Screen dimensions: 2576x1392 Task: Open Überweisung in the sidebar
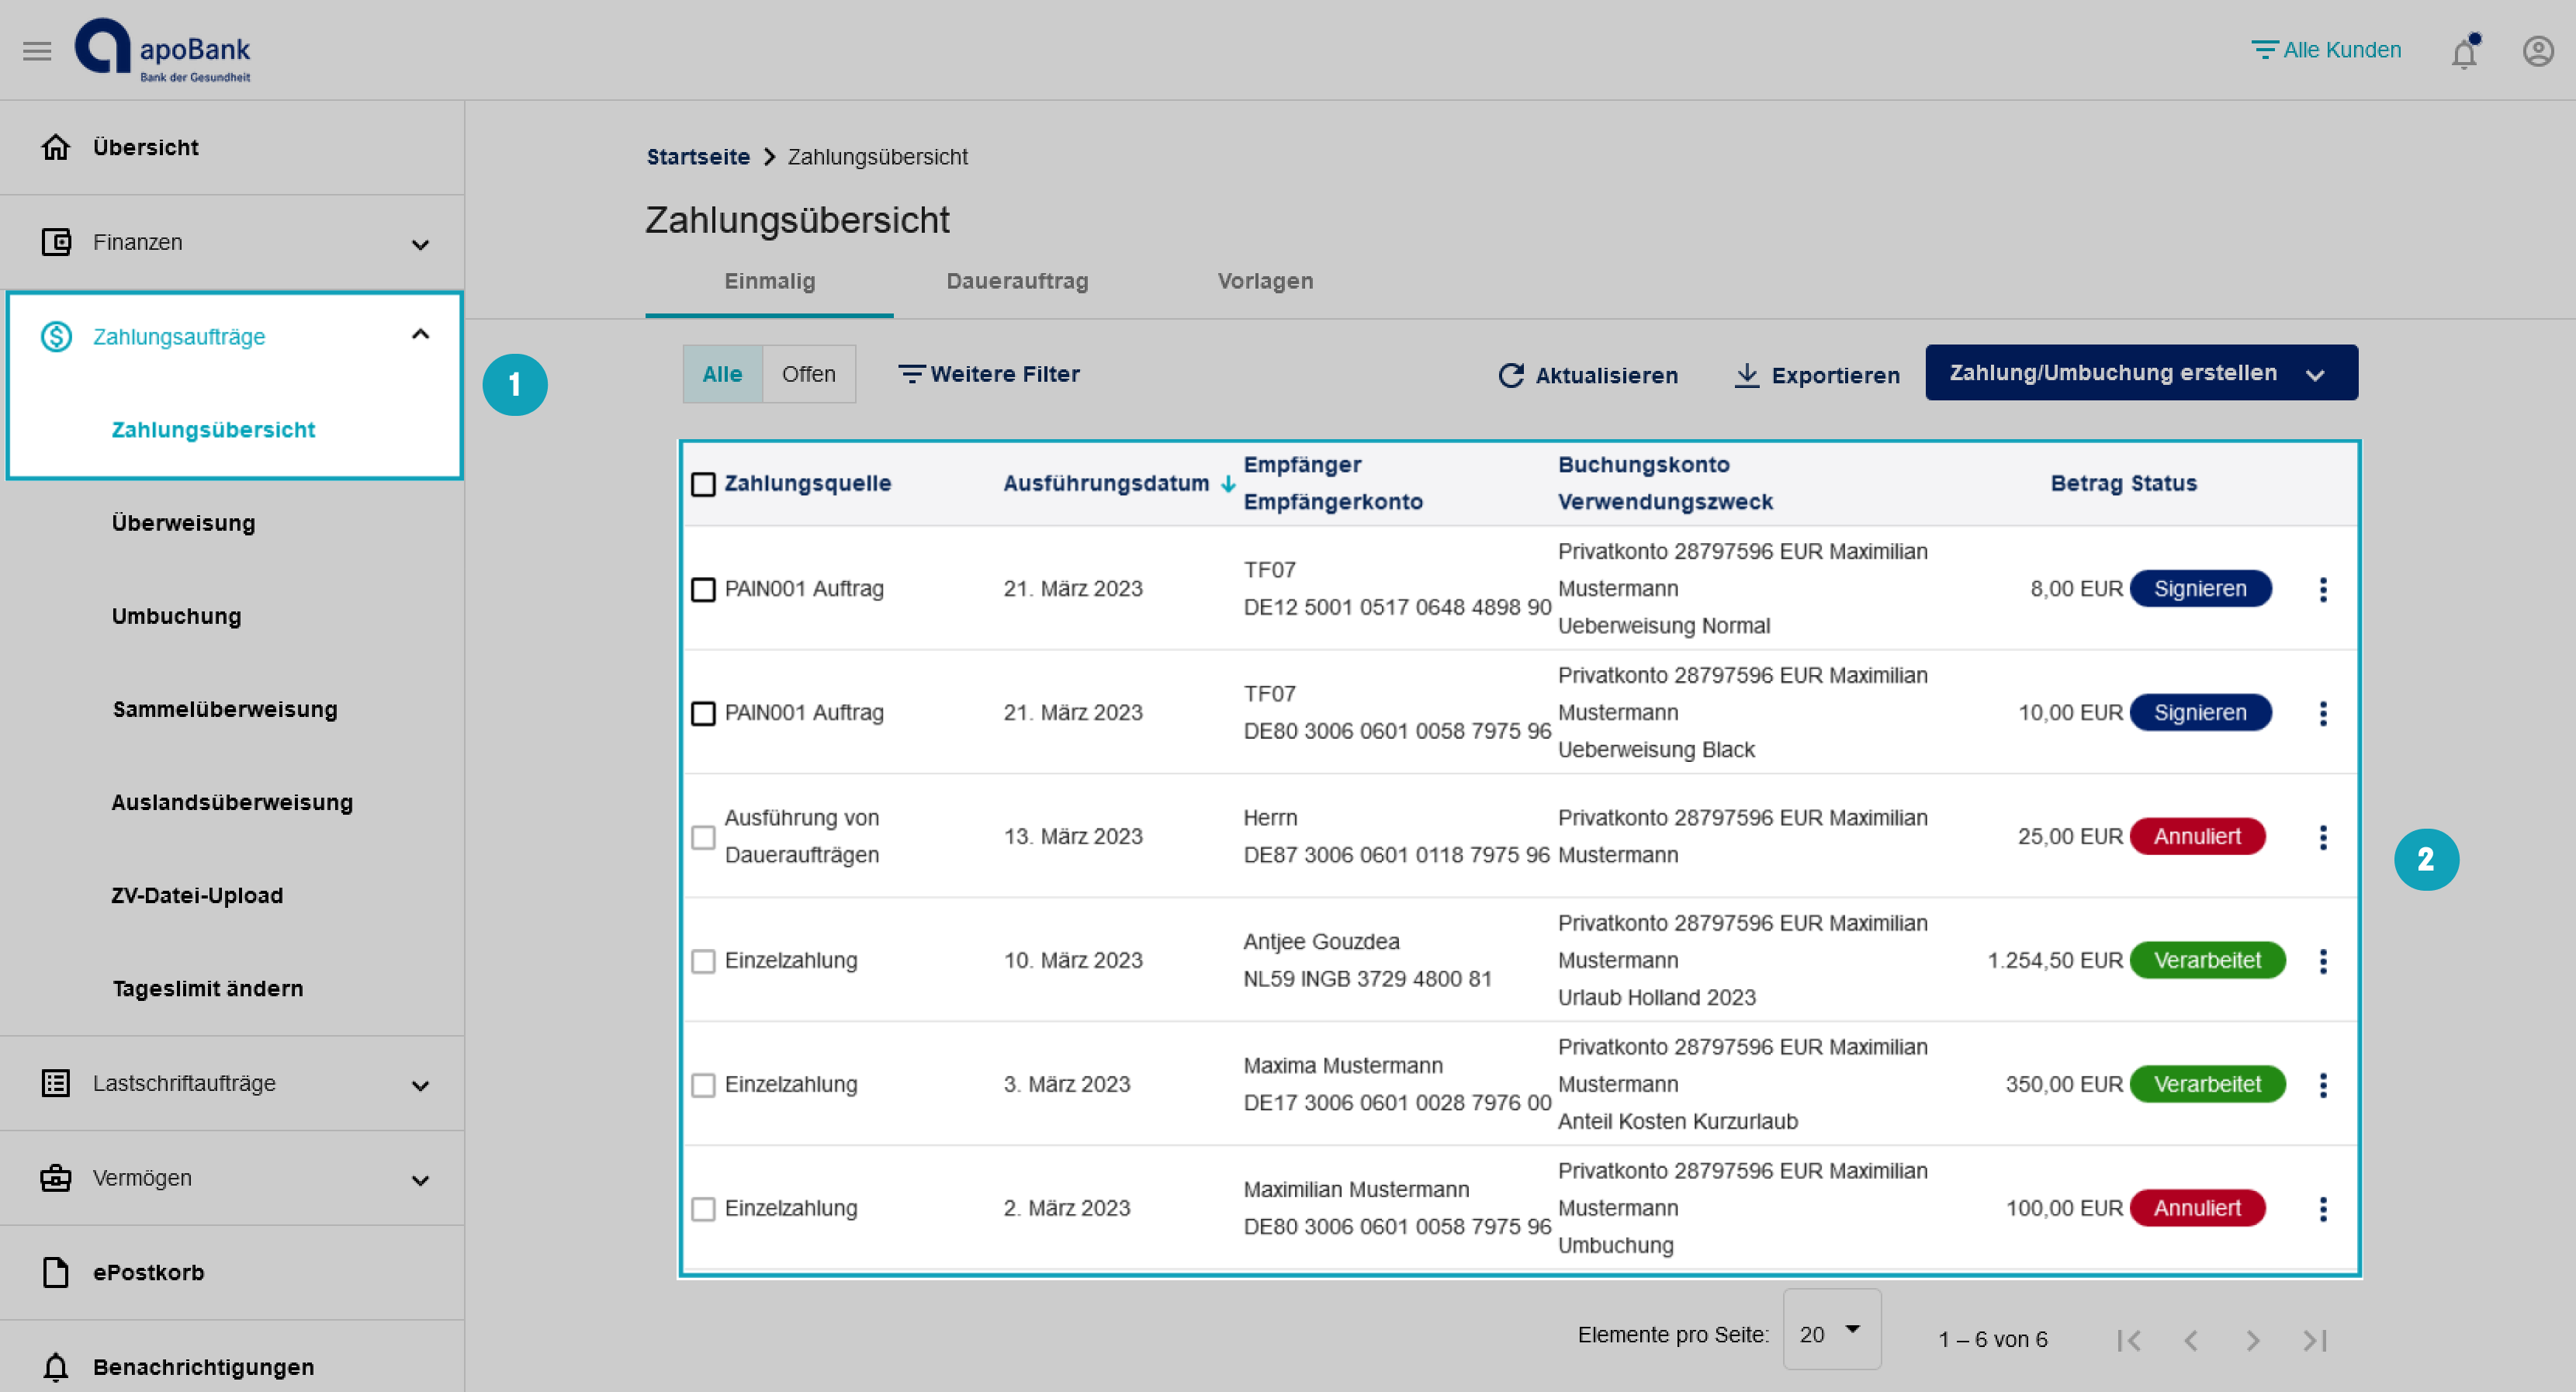coord(183,523)
